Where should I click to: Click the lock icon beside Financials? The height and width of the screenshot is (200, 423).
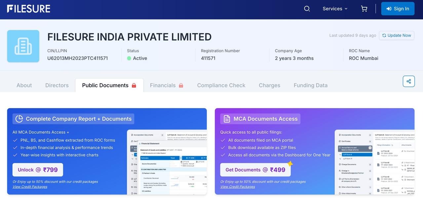click(181, 85)
